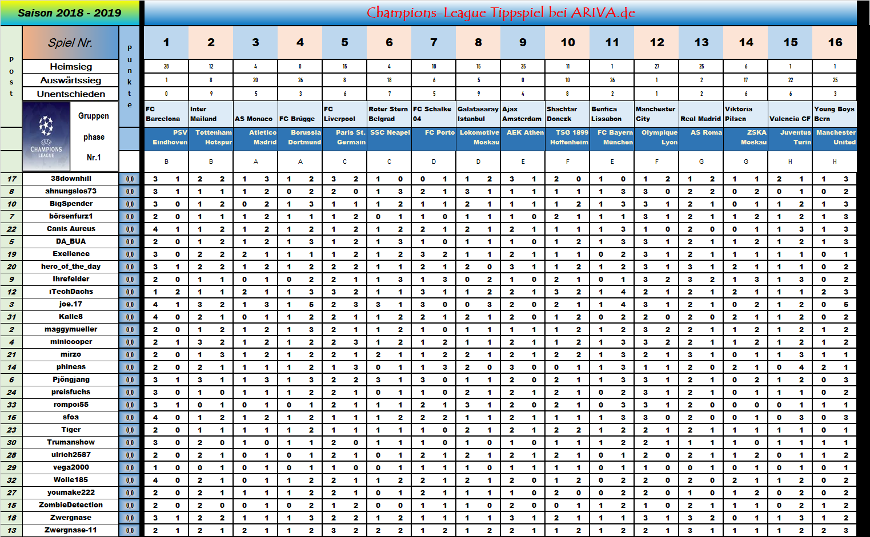Click the 'Auswärtssieg' row label

coord(70,80)
